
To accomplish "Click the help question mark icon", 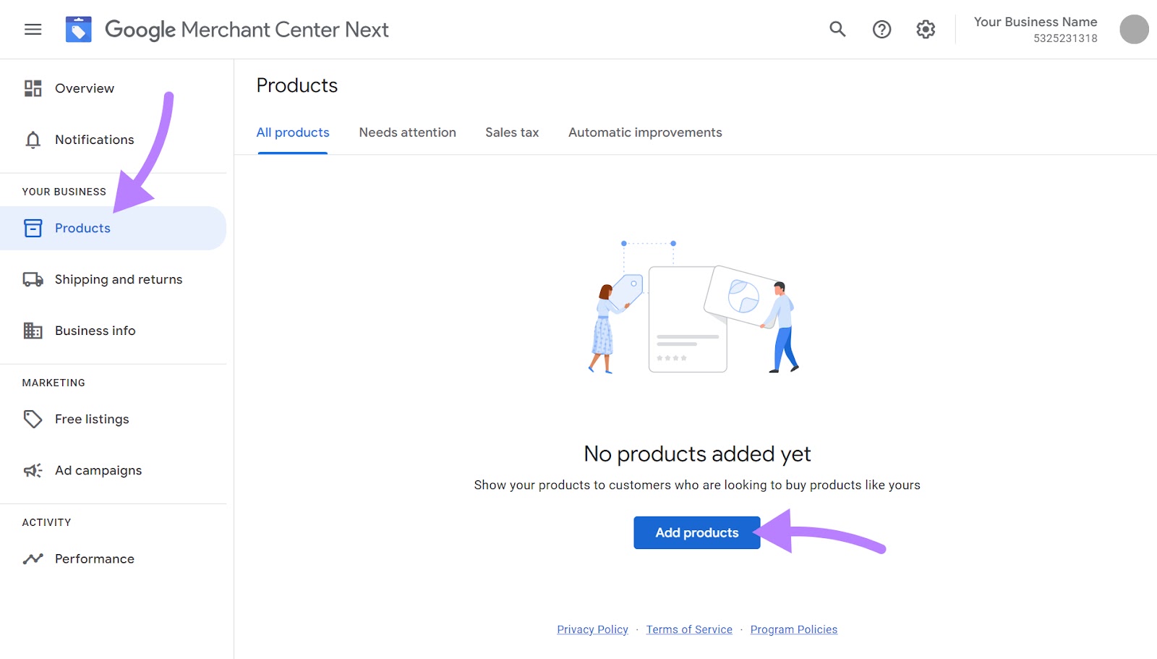I will pos(881,30).
